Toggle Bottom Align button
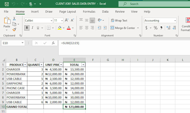This screenshot has height=113, width=190. 92,20
